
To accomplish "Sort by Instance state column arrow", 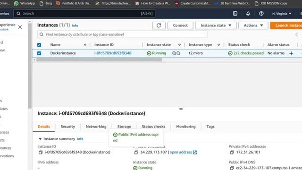I will click(x=179, y=45).
